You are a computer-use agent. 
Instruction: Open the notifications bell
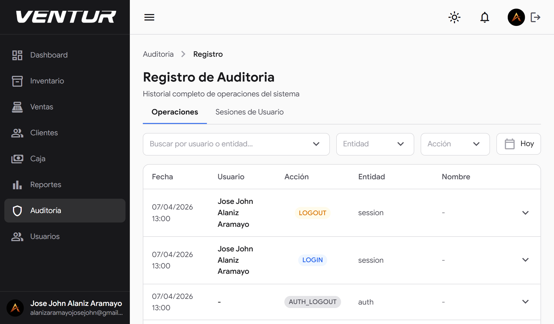pyautogui.click(x=484, y=17)
